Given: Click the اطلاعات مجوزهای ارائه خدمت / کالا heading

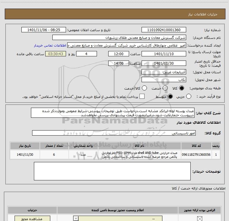Looking at the screenshot, I should coord(198,188).
